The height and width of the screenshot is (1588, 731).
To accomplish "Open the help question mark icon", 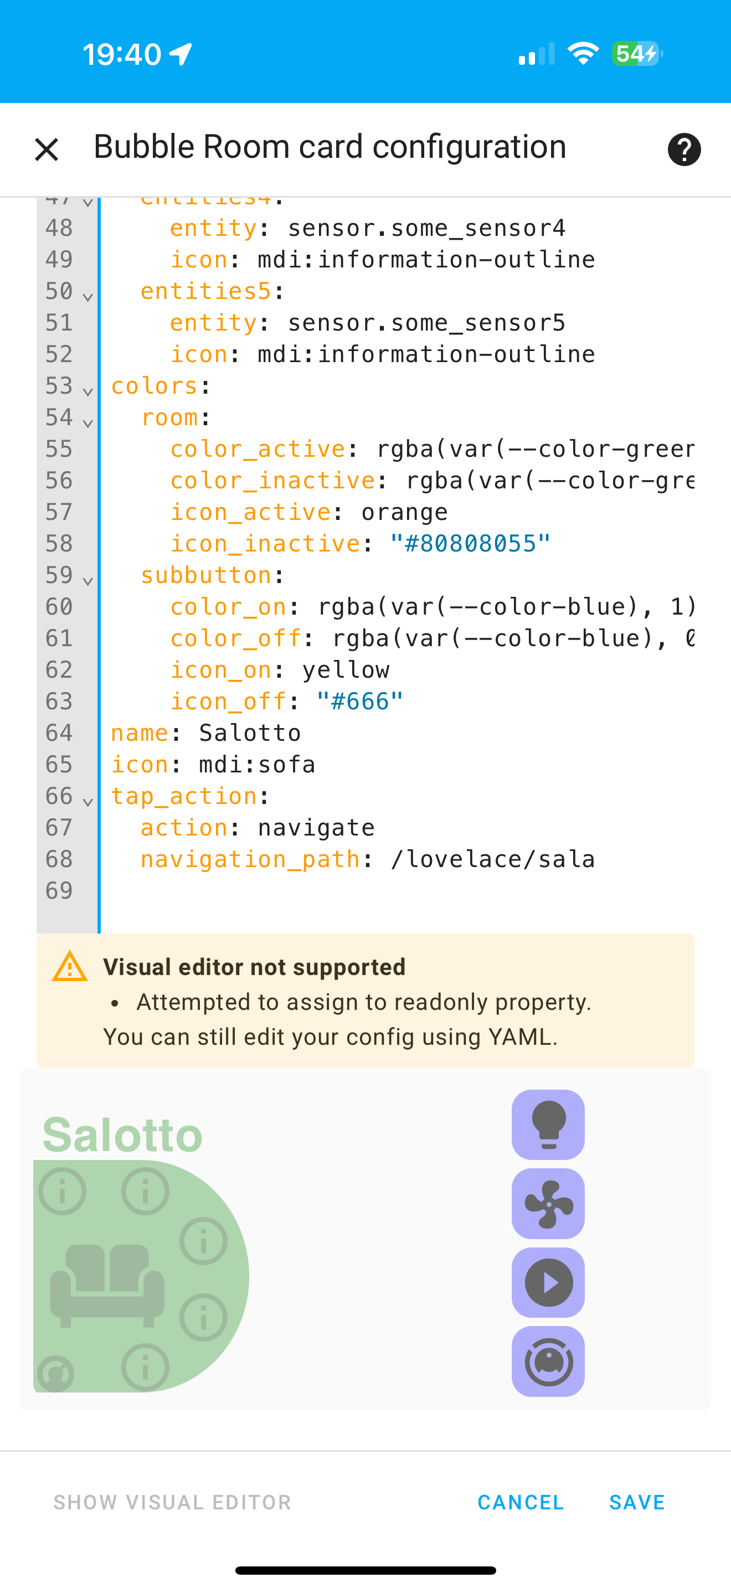I will pyautogui.click(x=684, y=149).
